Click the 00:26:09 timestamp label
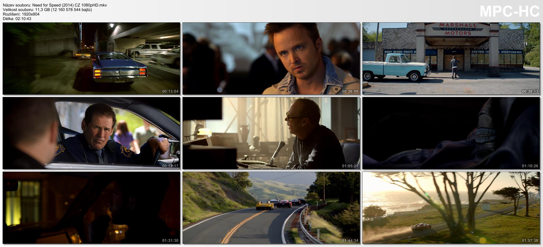Image resolution: width=543 pixels, height=247 pixels. [x=350, y=92]
